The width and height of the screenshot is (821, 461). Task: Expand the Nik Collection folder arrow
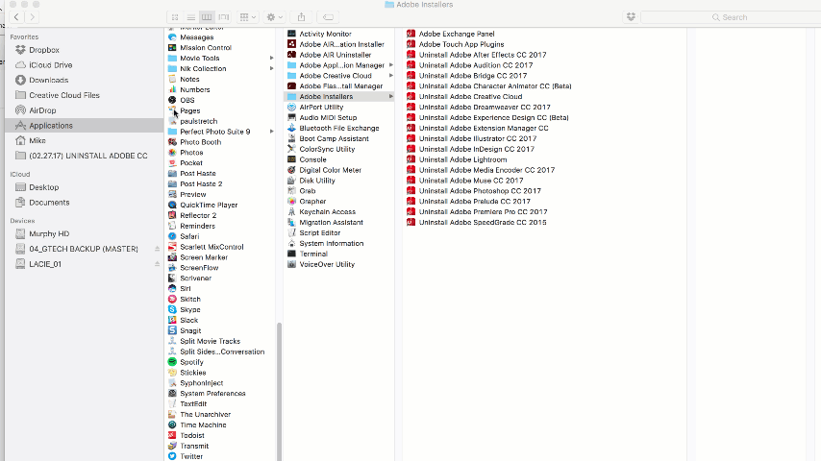pyautogui.click(x=271, y=68)
